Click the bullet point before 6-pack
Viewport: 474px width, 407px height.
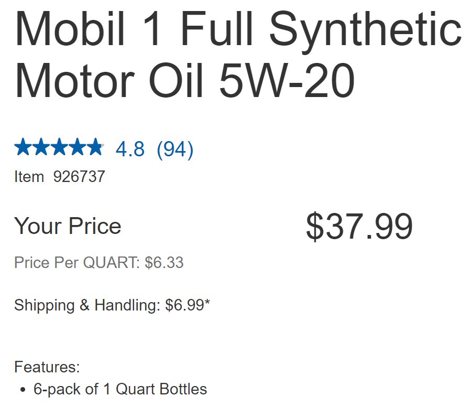(23, 390)
